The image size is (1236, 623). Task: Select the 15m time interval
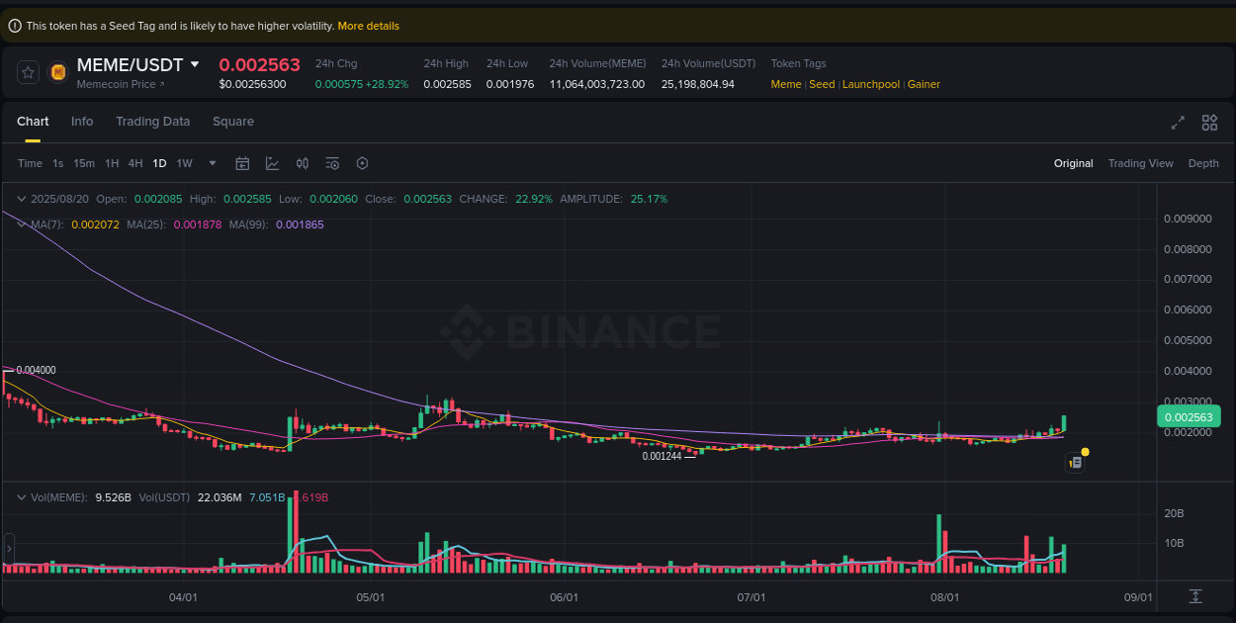pyautogui.click(x=84, y=163)
